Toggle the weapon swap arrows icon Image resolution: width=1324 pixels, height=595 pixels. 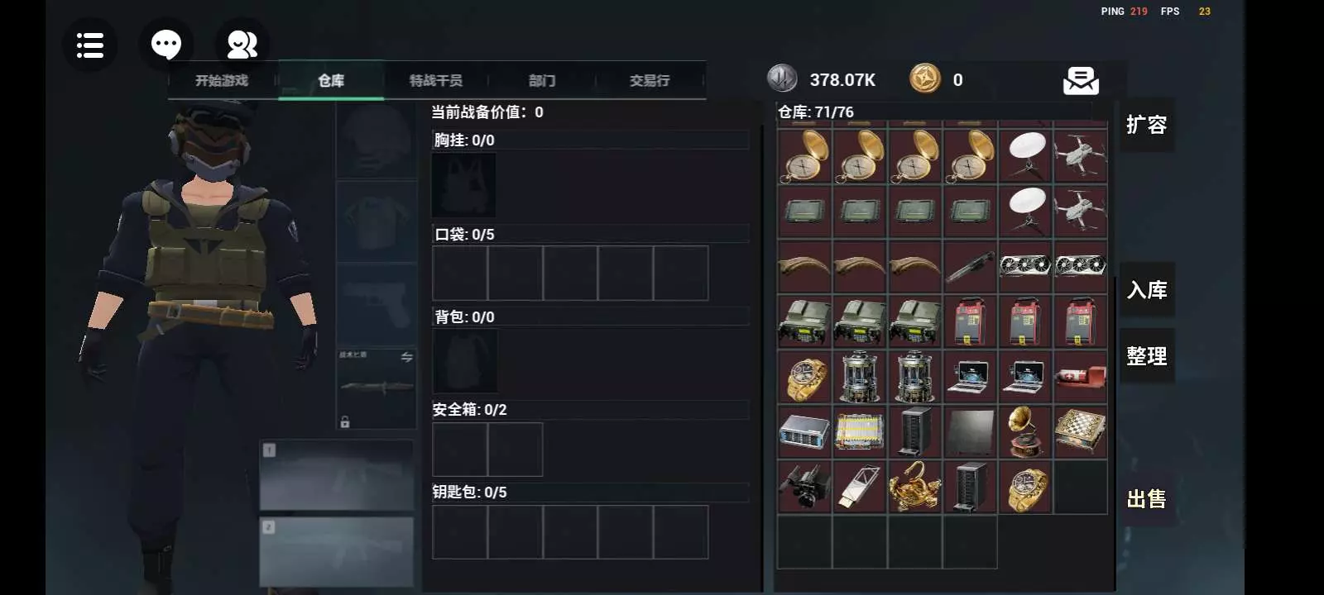click(406, 357)
